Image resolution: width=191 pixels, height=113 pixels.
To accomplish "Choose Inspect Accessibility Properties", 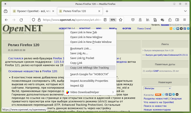I will click(90, 81).
